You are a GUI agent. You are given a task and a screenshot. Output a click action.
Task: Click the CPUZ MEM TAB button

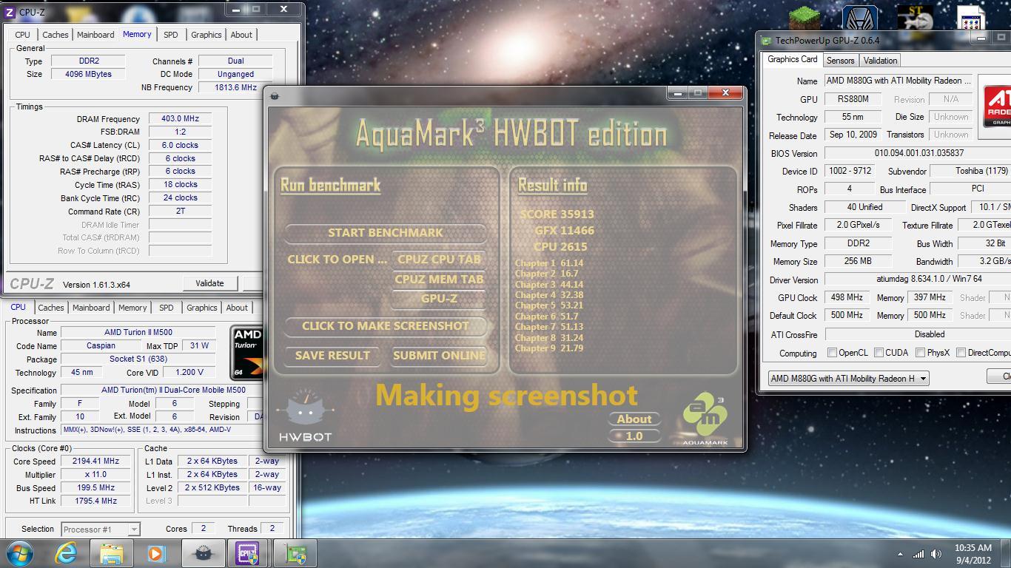tap(439, 280)
